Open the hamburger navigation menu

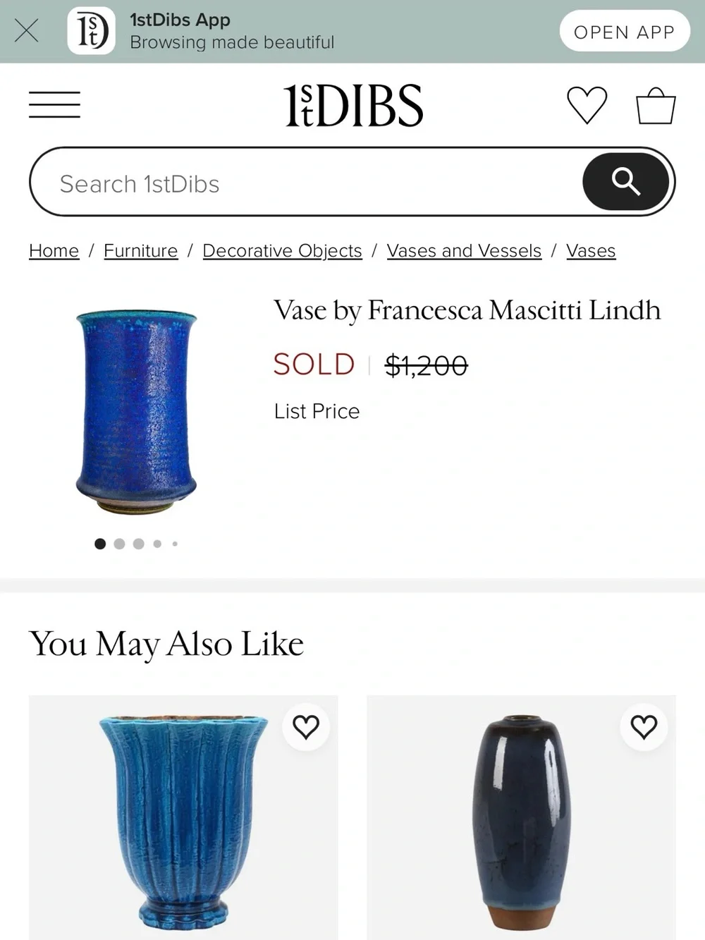[54, 104]
